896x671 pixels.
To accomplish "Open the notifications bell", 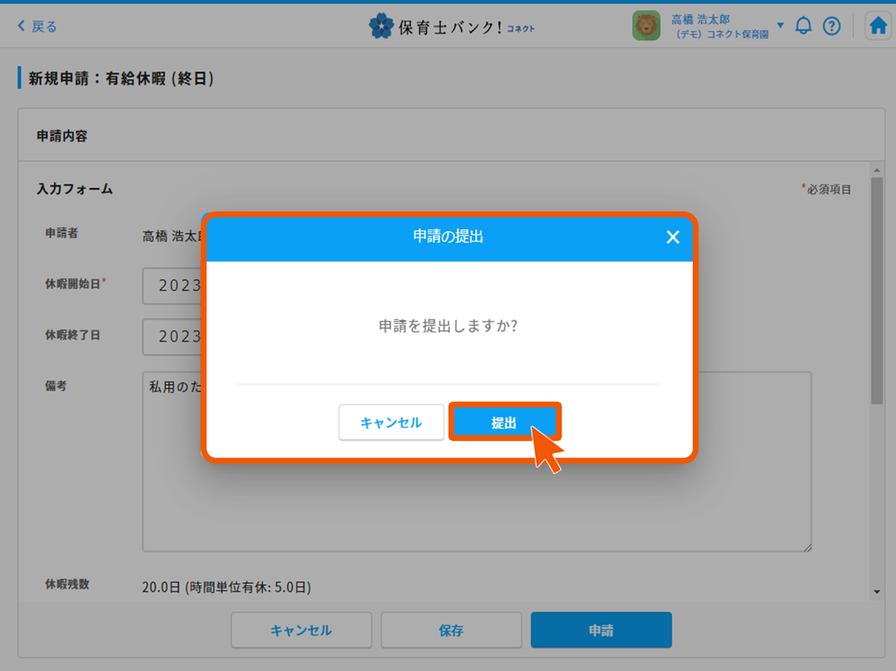I will click(x=804, y=26).
